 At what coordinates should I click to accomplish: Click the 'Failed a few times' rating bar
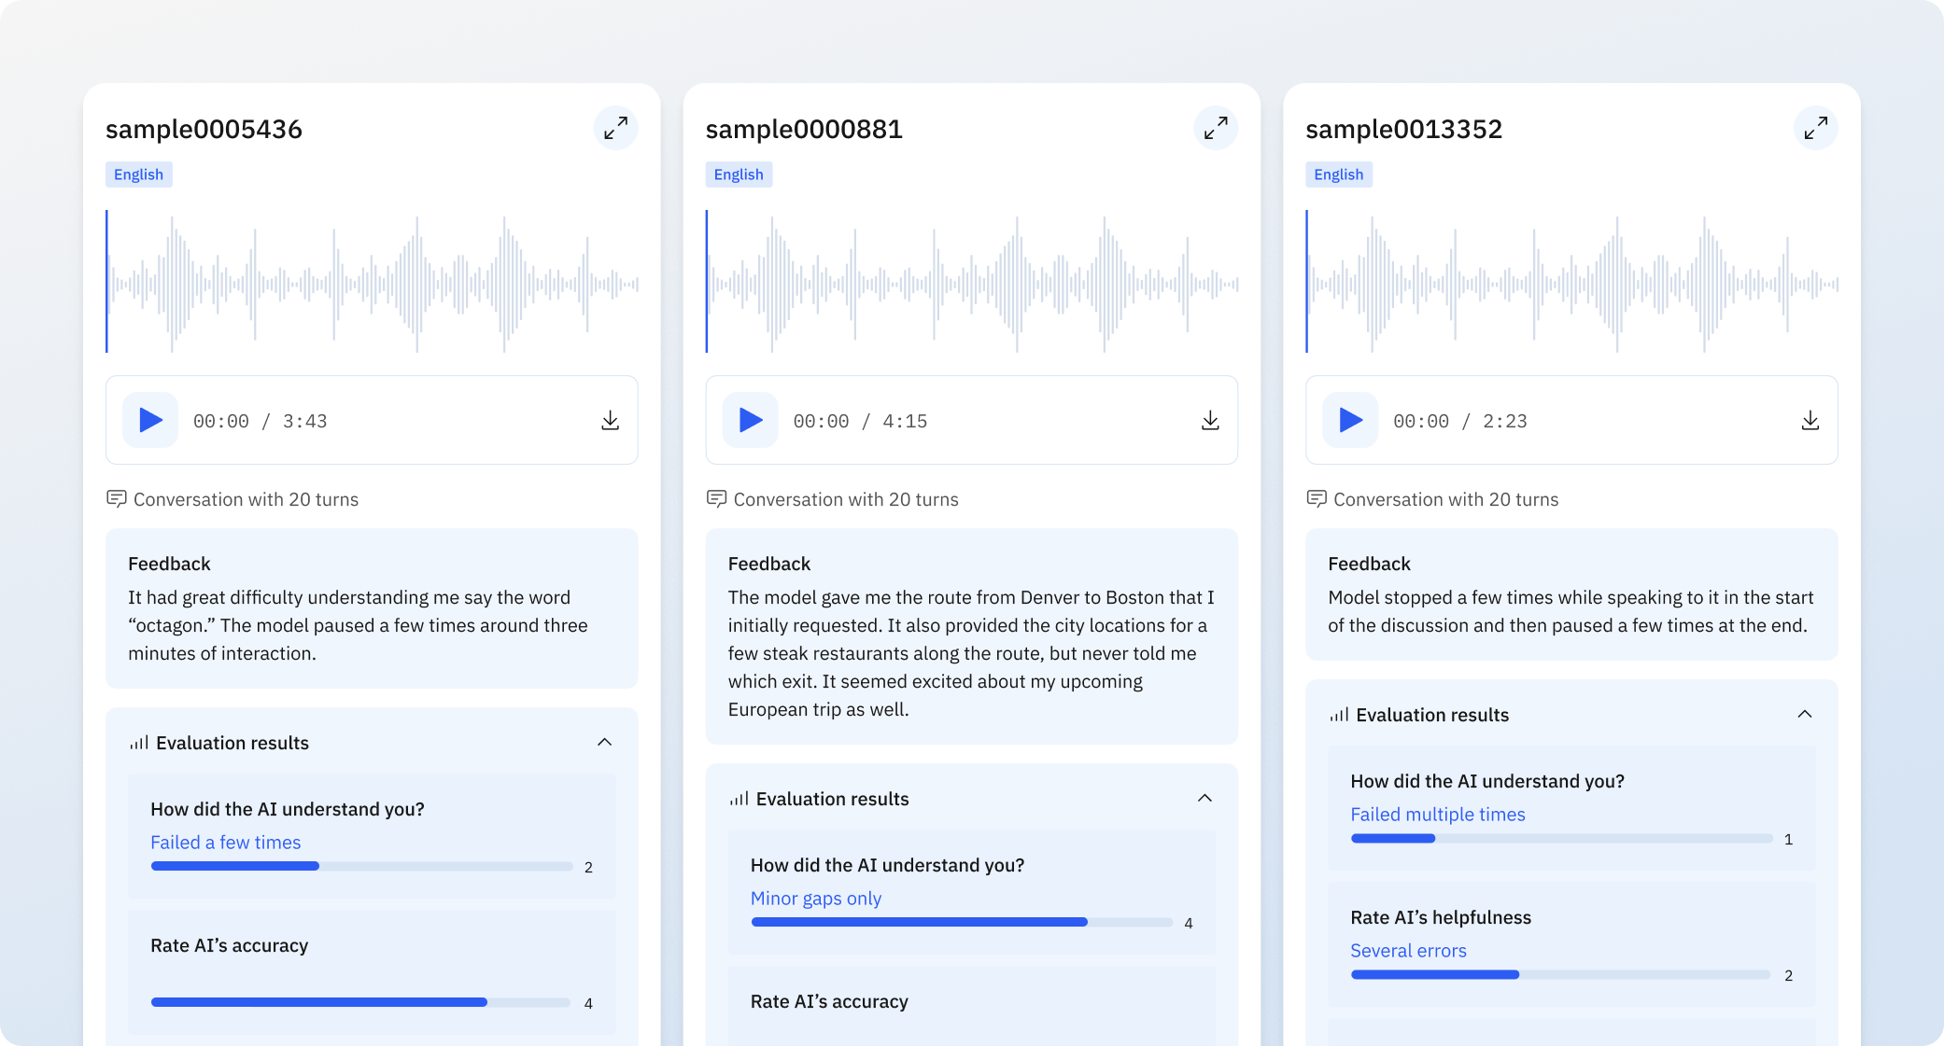[361, 867]
